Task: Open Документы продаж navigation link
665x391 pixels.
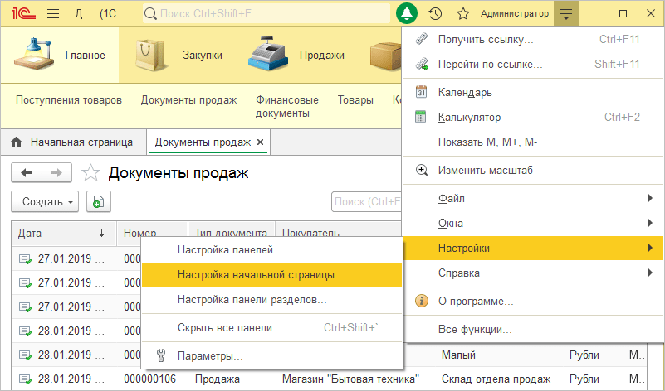Action: tap(188, 100)
